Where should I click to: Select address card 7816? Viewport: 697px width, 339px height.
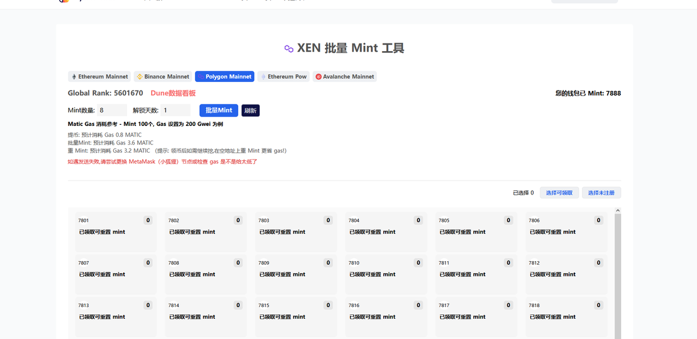[386, 316]
